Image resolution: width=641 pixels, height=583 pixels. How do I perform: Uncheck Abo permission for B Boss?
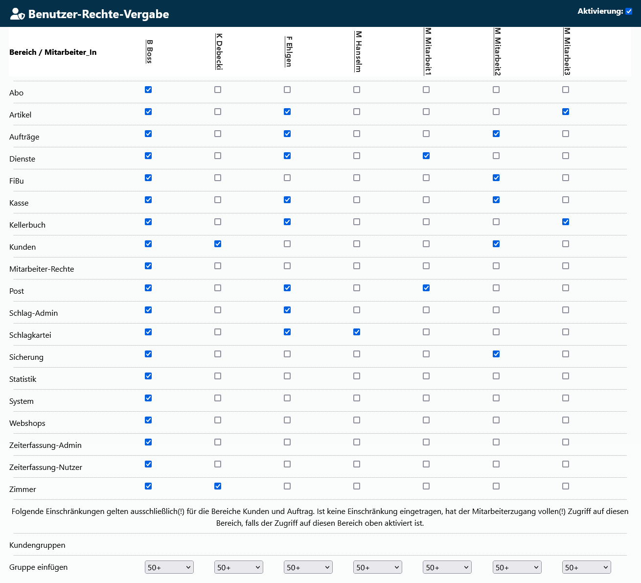tap(148, 90)
